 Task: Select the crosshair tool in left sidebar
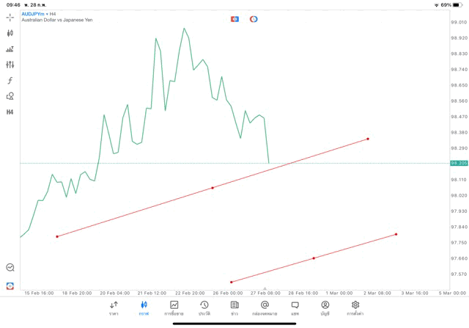[x=10, y=17]
